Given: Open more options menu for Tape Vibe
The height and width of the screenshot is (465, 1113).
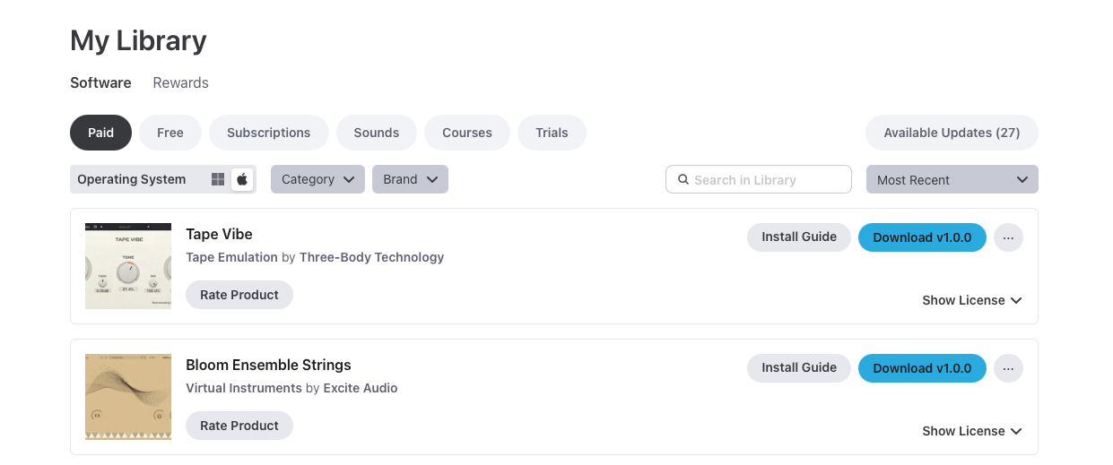Looking at the screenshot, I should (x=1008, y=237).
